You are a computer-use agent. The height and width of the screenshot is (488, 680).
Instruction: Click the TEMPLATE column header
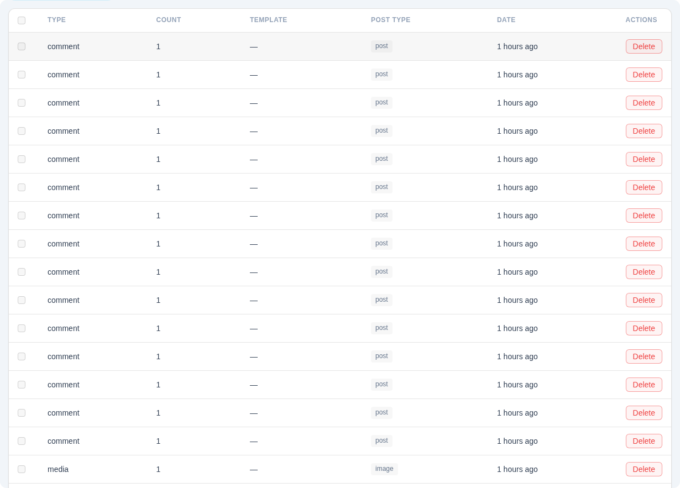[x=268, y=20]
